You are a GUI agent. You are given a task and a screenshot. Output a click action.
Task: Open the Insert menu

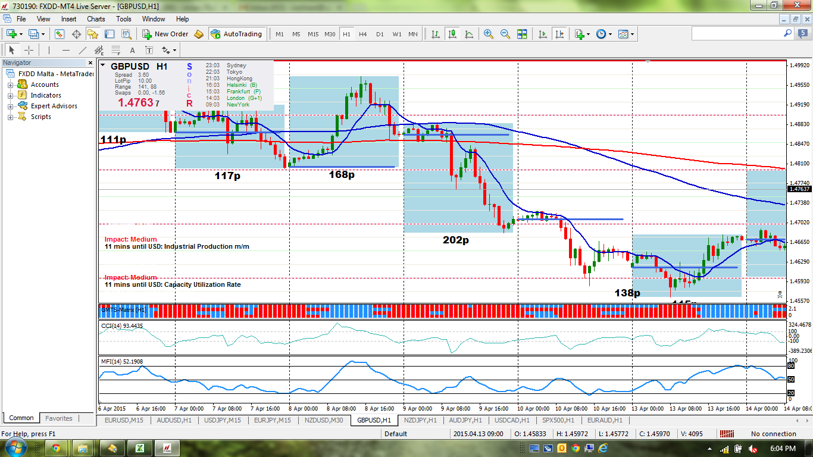coord(68,19)
